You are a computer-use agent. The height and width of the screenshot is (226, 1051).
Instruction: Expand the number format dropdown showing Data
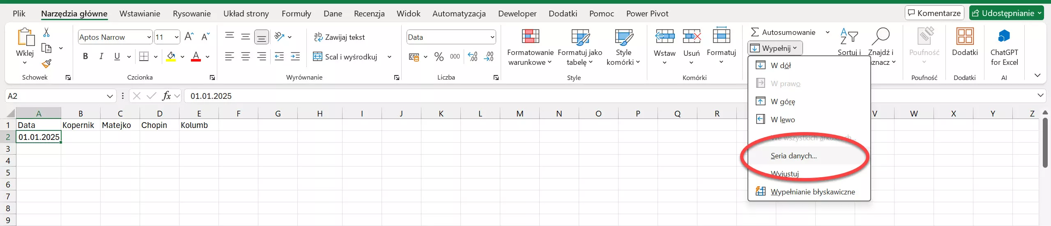coord(492,37)
